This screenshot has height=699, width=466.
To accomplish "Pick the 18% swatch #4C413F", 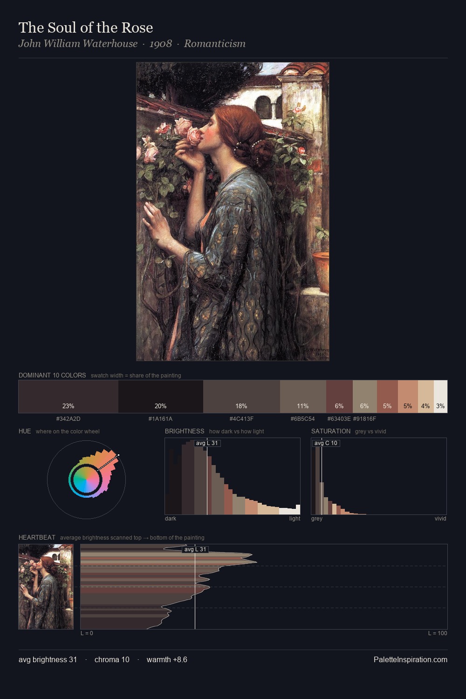I will click(241, 397).
